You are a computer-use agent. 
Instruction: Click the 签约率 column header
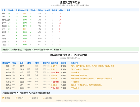pos(40,10)
